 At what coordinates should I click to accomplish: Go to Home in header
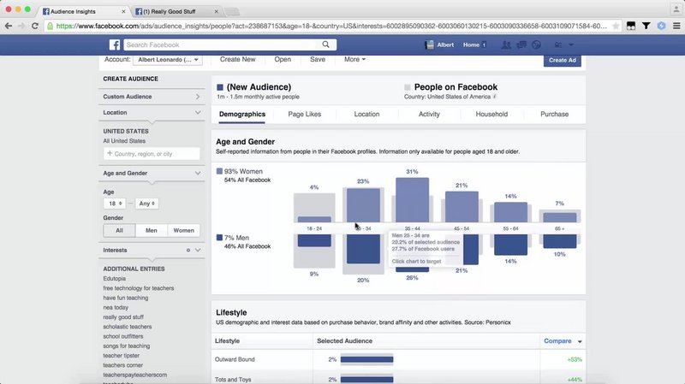pyautogui.click(x=471, y=44)
